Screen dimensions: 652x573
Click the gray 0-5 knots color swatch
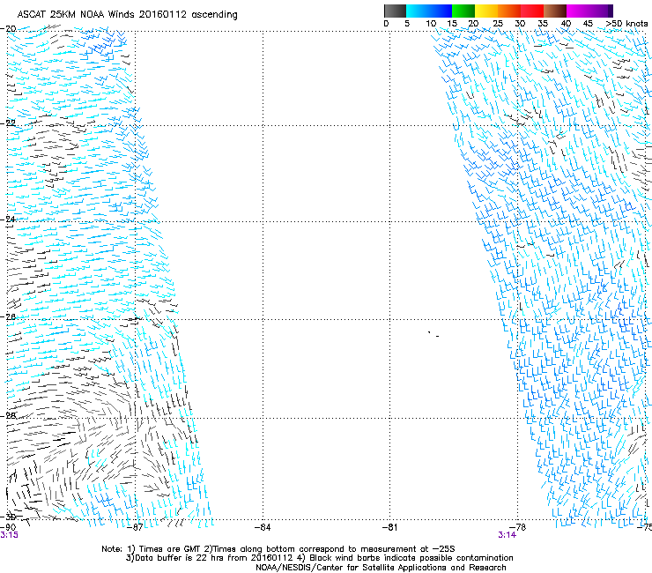395,11
